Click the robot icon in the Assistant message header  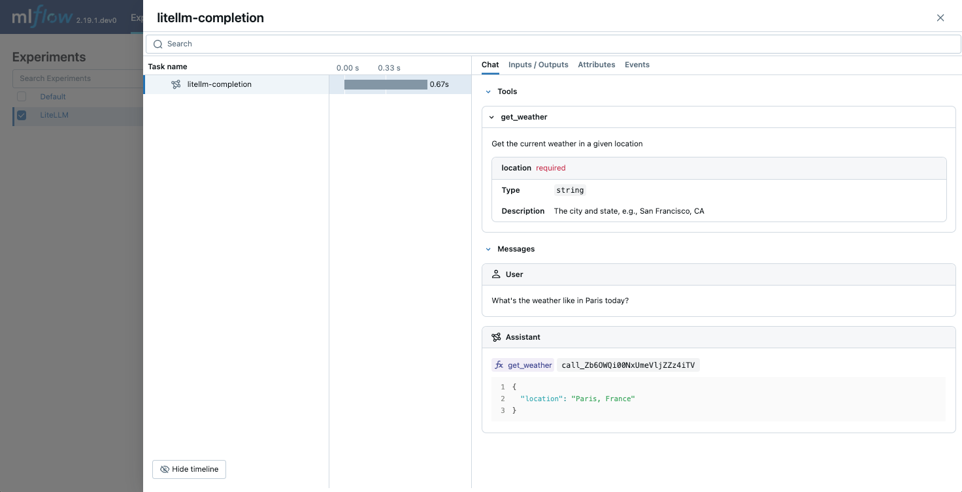pos(495,336)
